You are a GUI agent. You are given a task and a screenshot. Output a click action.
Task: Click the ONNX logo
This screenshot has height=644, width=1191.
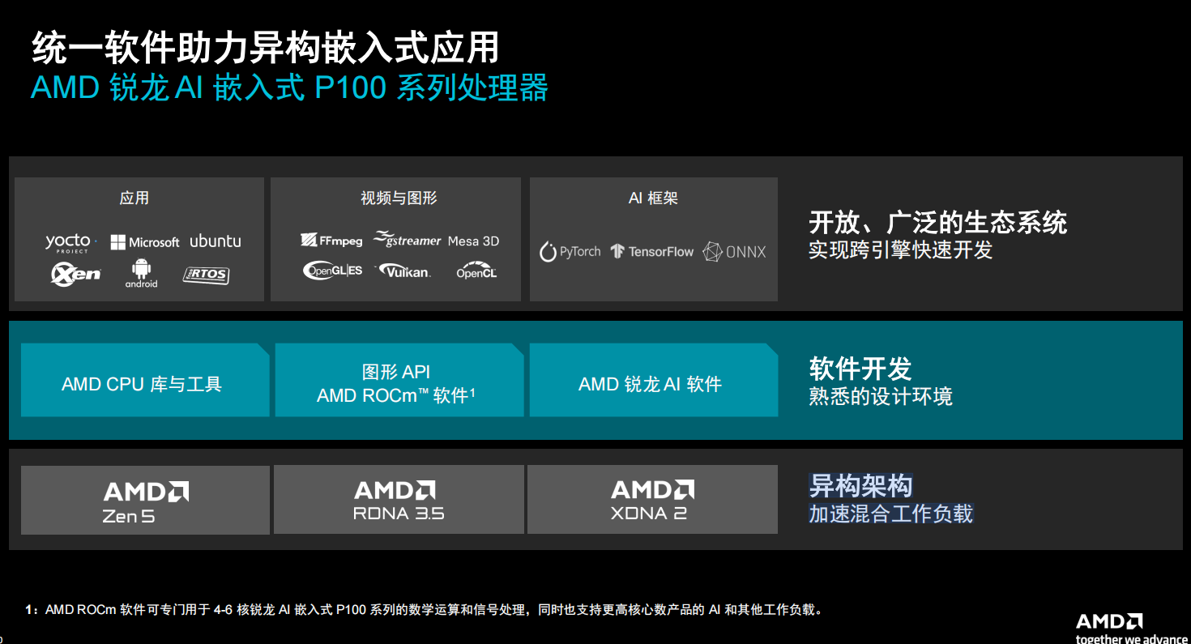click(x=734, y=252)
